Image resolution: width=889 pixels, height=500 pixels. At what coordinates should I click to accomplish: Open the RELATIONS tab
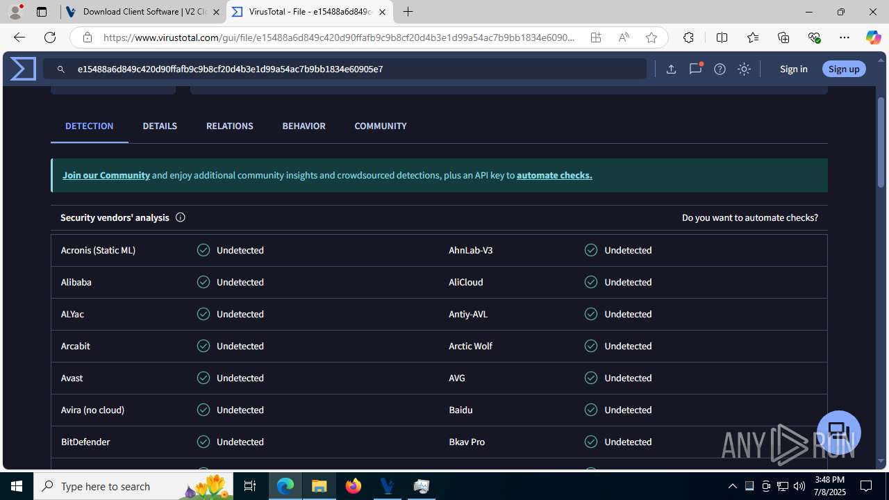230,126
